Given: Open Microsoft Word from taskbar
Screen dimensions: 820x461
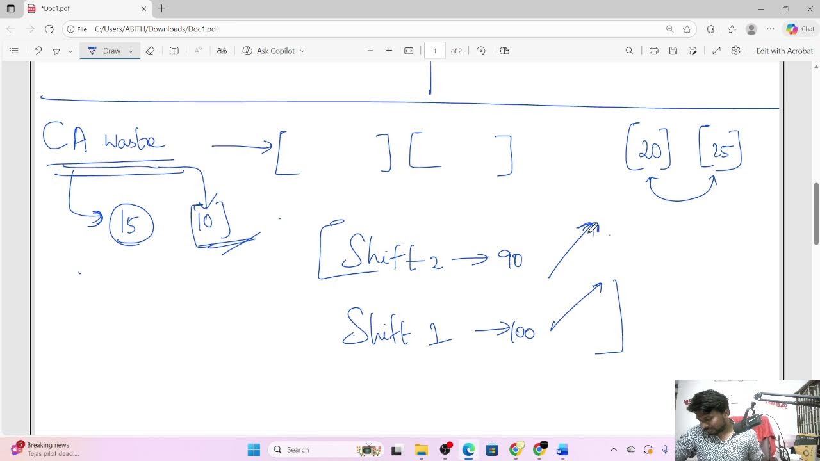Looking at the screenshot, I should (562, 449).
